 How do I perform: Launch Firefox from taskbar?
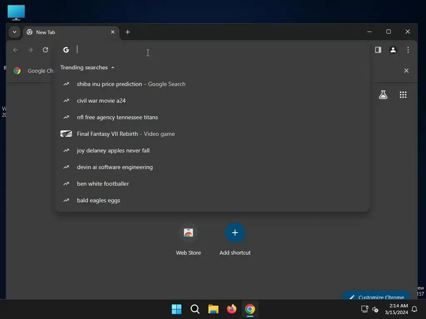pyautogui.click(x=231, y=309)
